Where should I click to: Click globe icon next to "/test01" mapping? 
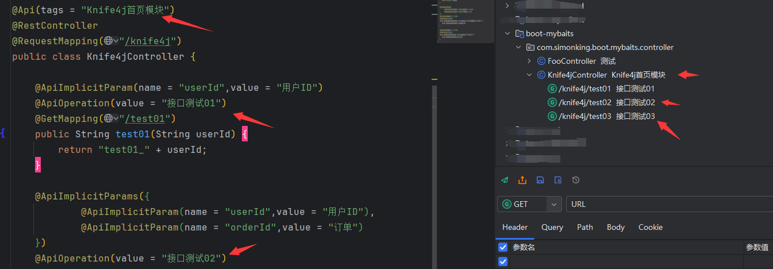click(x=108, y=118)
